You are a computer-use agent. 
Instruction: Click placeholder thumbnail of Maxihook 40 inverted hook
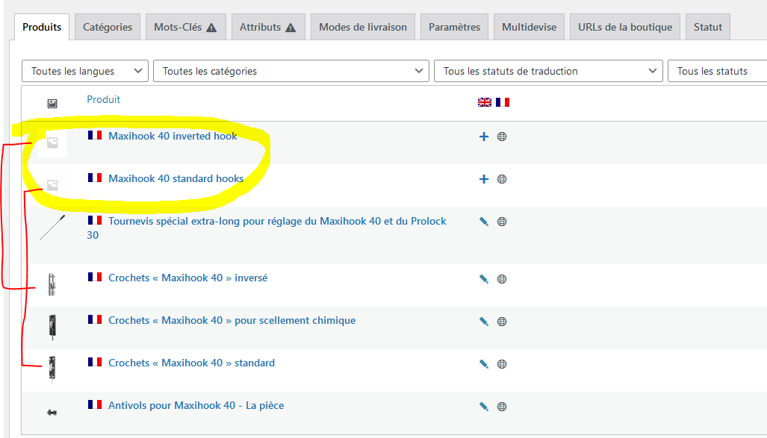[x=52, y=143]
